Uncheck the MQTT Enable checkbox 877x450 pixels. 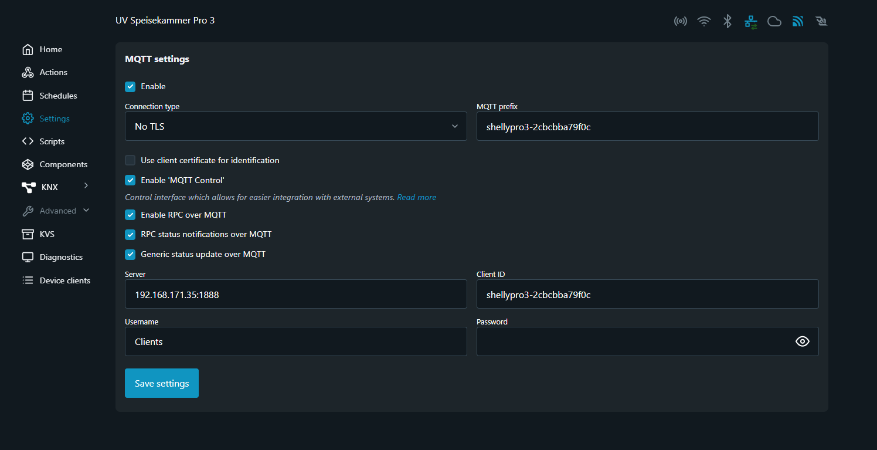(x=130, y=87)
